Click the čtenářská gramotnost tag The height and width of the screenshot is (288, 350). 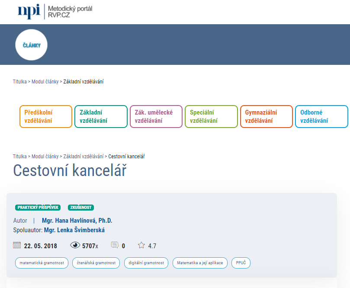(96, 263)
